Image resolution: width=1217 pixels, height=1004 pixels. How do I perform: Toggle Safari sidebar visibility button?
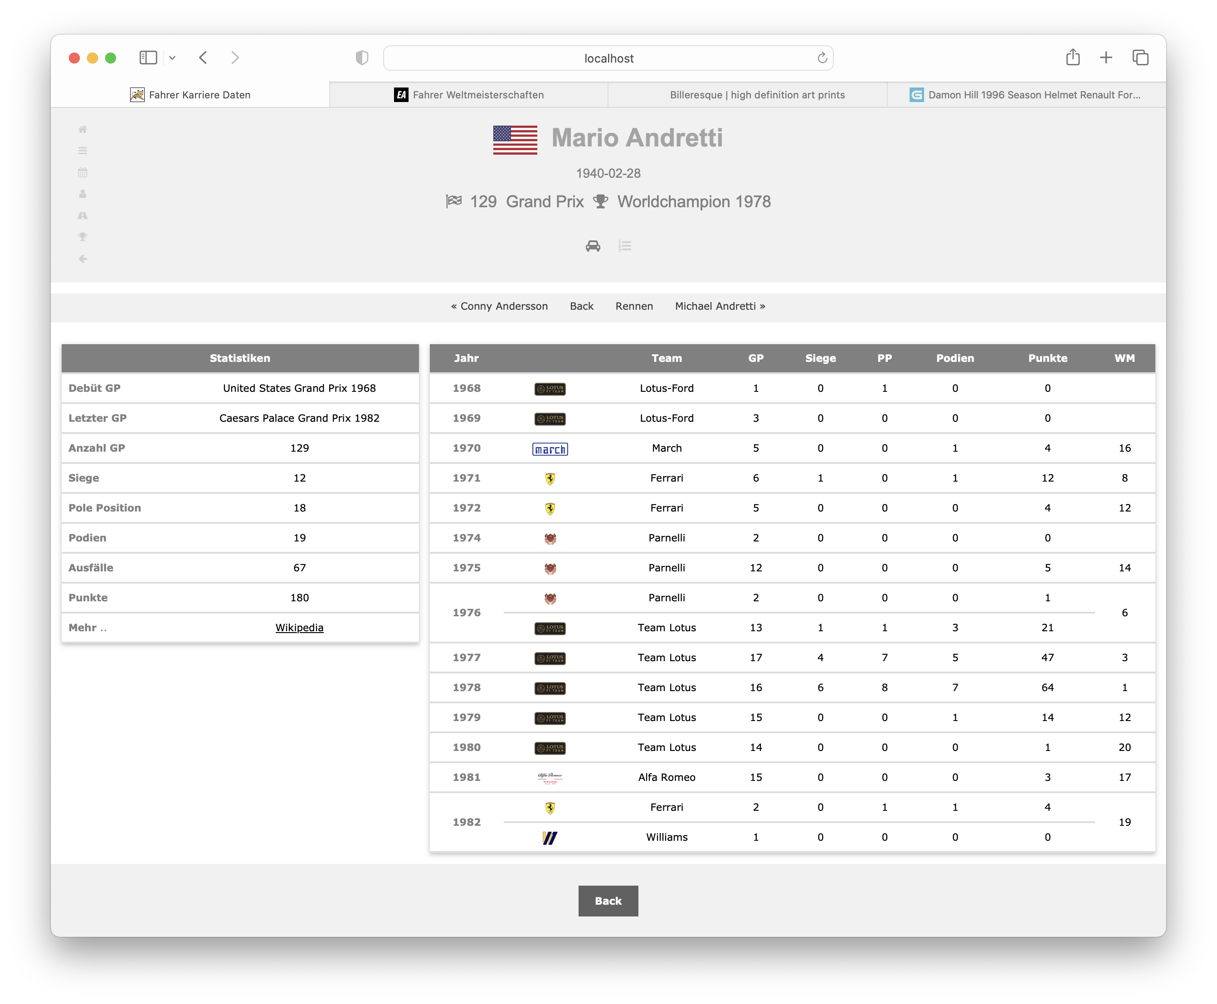tap(148, 58)
